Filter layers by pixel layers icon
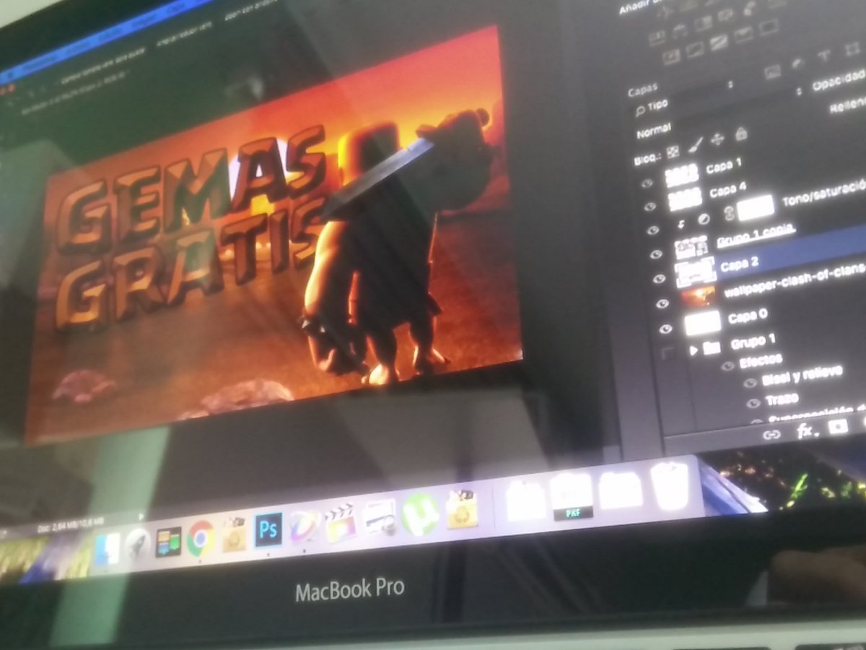This screenshot has width=866, height=650. point(773,71)
